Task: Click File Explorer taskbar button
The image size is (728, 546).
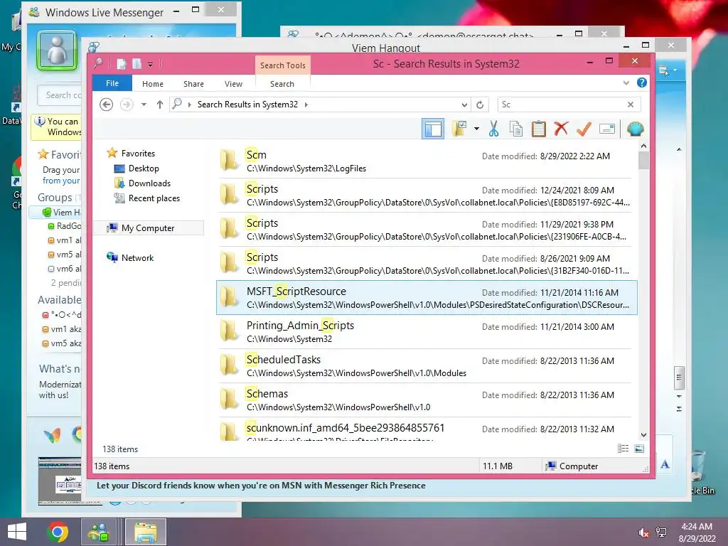Action: click(145, 532)
